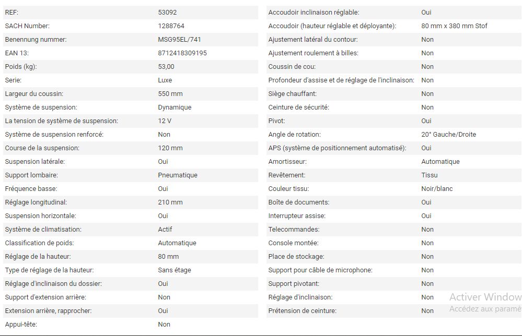Click the Dynamique suspension value
The image size is (522, 336).
[x=175, y=107]
